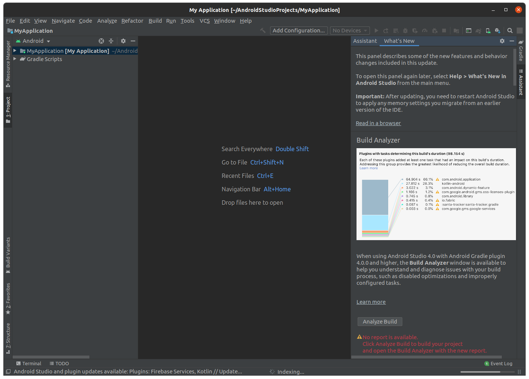Open the Refactor menu
Viewport: 529px width, 379px height.
132,21
